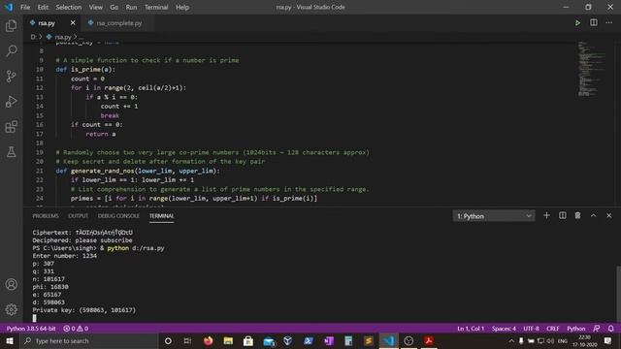Click the errors and warnings status indicator
The image size is (621, 349).
(x=76, y=329)
